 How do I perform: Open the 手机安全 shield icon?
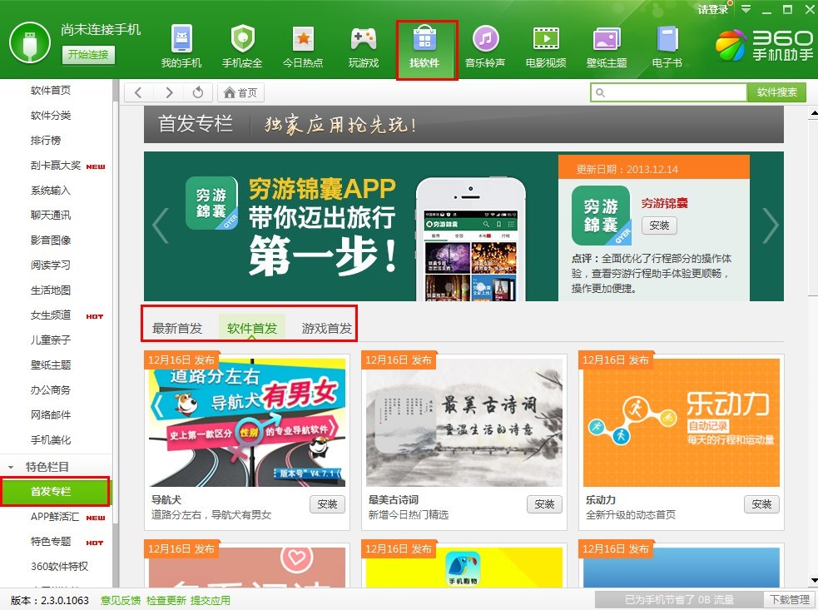point(242,39)
